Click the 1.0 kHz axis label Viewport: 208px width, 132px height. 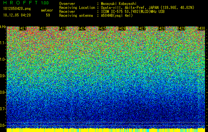click(3, 60)
